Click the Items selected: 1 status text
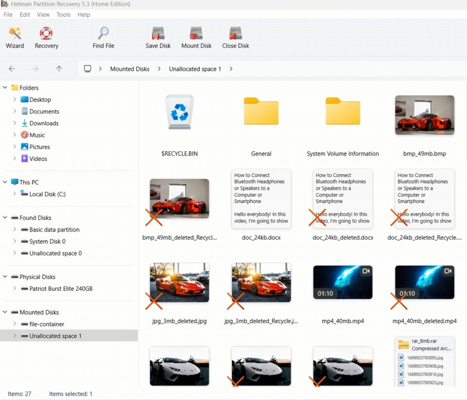 click(x=70, y=394)
